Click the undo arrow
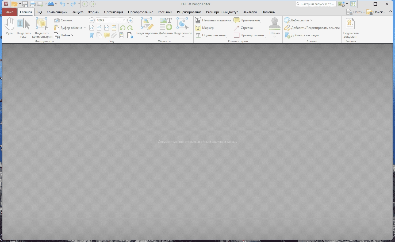 point(63,4)
